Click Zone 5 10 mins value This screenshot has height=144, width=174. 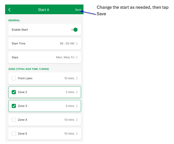point(69,134)
